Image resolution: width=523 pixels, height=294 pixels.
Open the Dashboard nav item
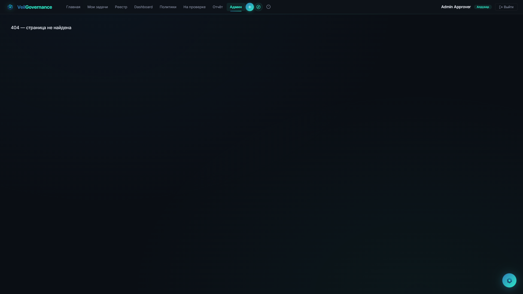tap(143, 7)
